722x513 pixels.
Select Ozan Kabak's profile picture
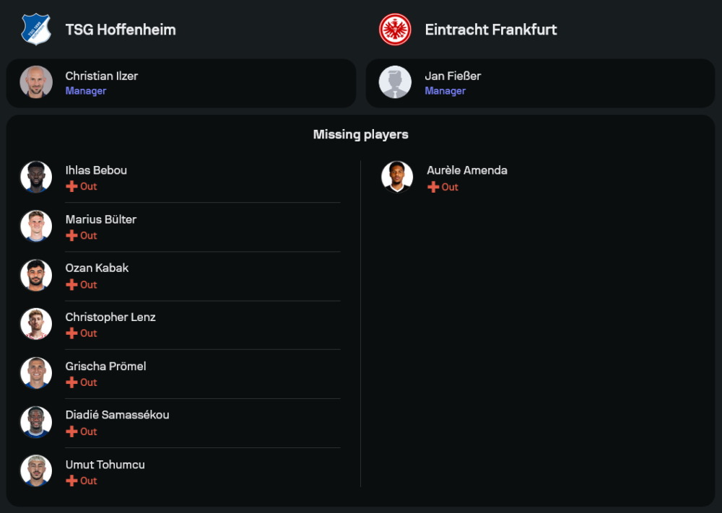tap(36, 275)
